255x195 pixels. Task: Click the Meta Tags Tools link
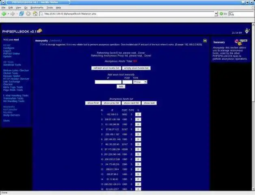point(13,87)
